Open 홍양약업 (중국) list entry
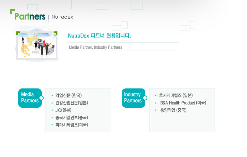Screen dimensions: 247x157 173,110
